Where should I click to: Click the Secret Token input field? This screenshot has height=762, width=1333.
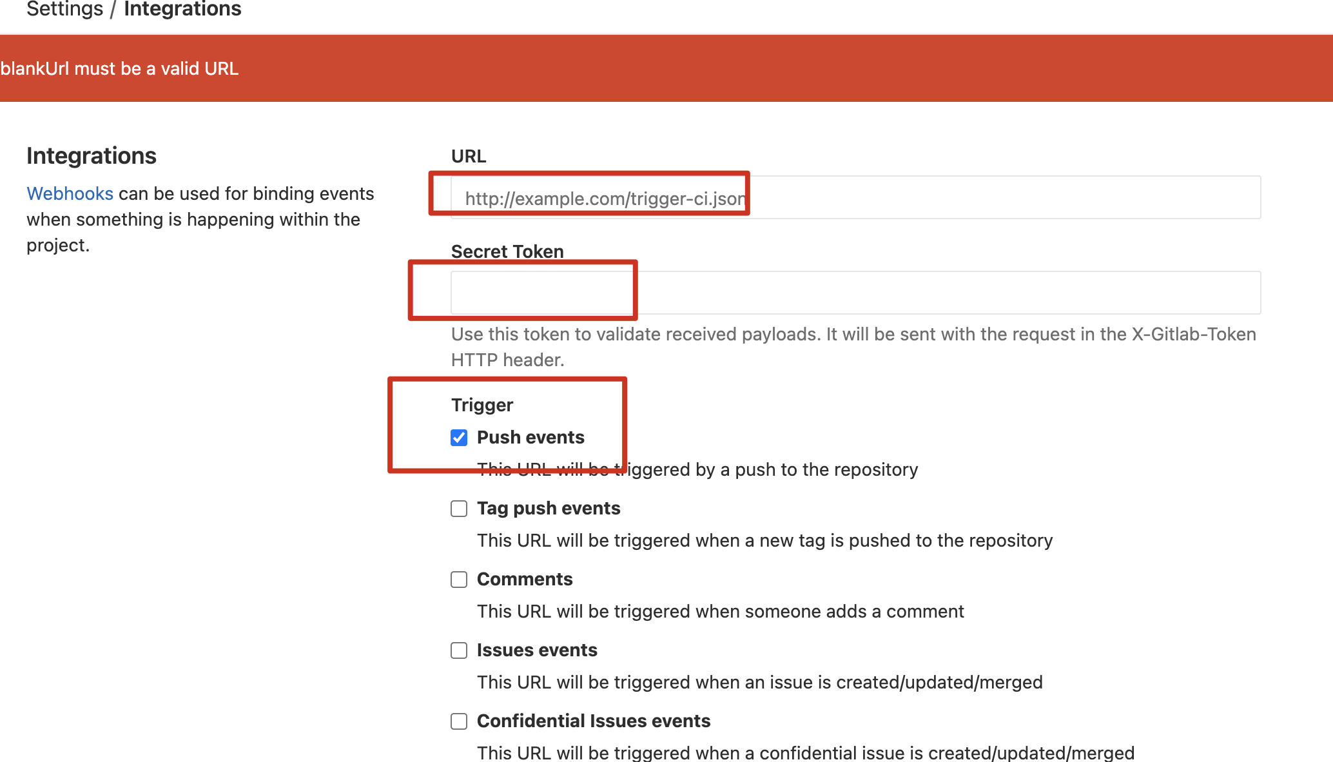(855, 293)
